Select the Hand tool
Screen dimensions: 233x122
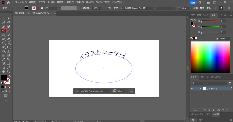coord(4,72)
